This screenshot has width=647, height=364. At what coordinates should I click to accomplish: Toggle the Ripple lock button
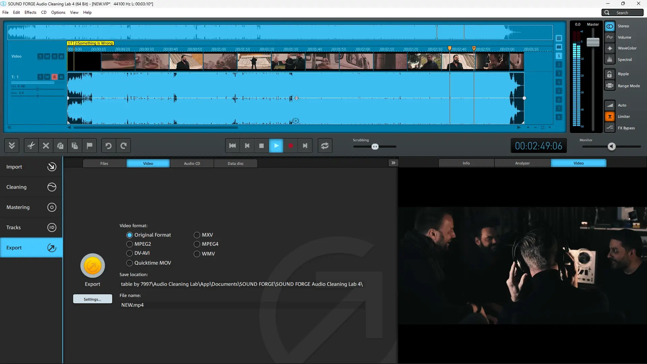tap(610, 74)
